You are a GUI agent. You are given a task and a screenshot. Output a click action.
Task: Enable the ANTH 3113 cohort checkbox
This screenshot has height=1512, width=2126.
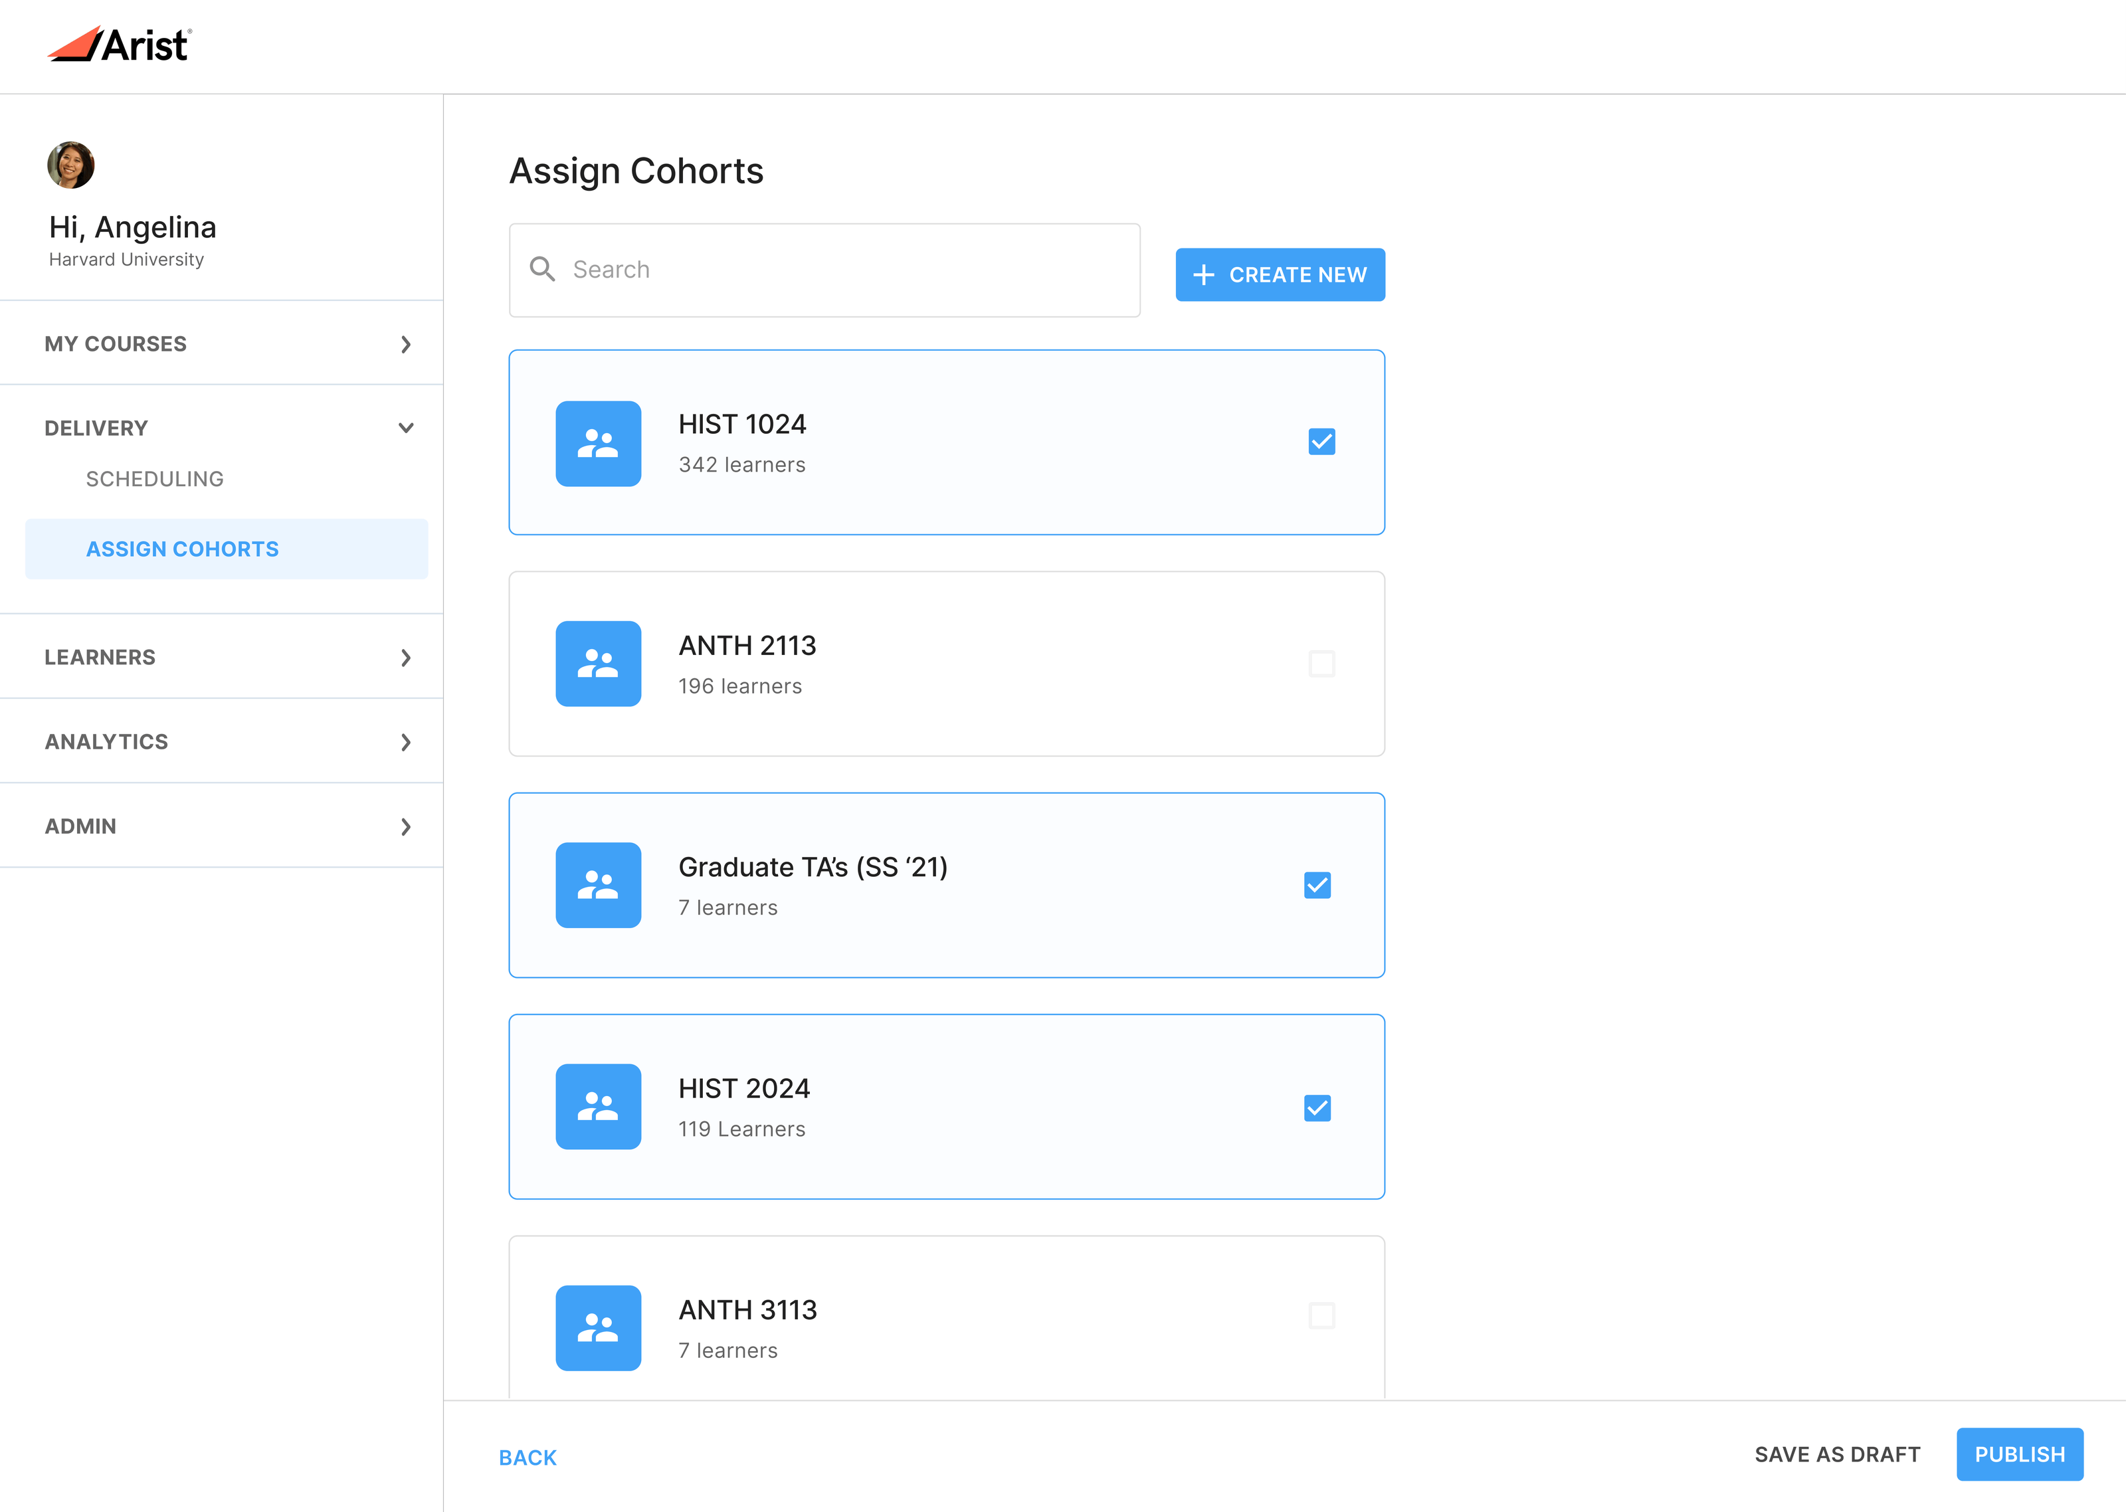coord(1321,1315)
